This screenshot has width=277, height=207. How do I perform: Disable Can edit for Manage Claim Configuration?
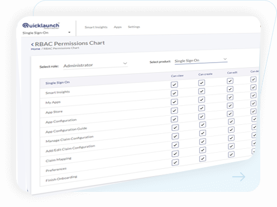coord(231,121)
